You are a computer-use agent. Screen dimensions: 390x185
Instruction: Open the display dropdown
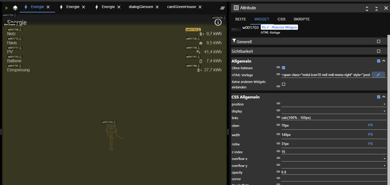(333, 111)
